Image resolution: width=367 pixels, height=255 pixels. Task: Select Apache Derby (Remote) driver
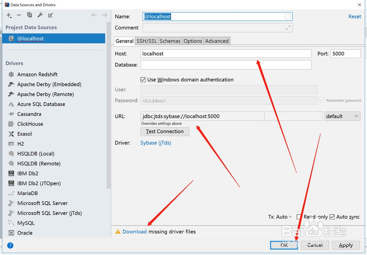tap(46, 94)
